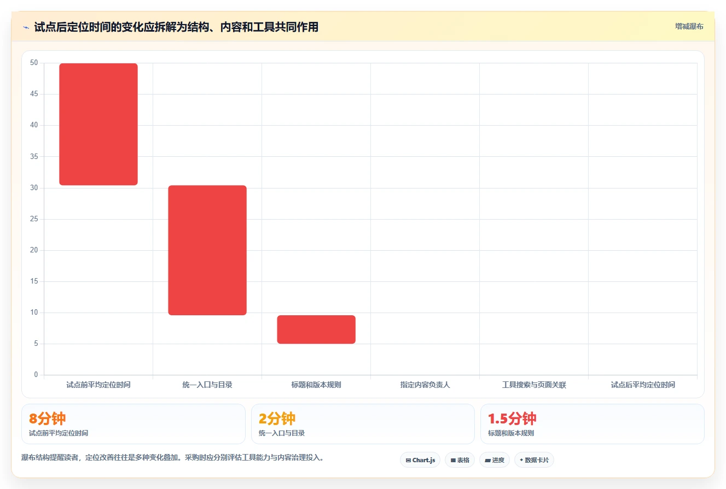
Task: Click the y-axis value 0
Action: click(x=36, y=375)
